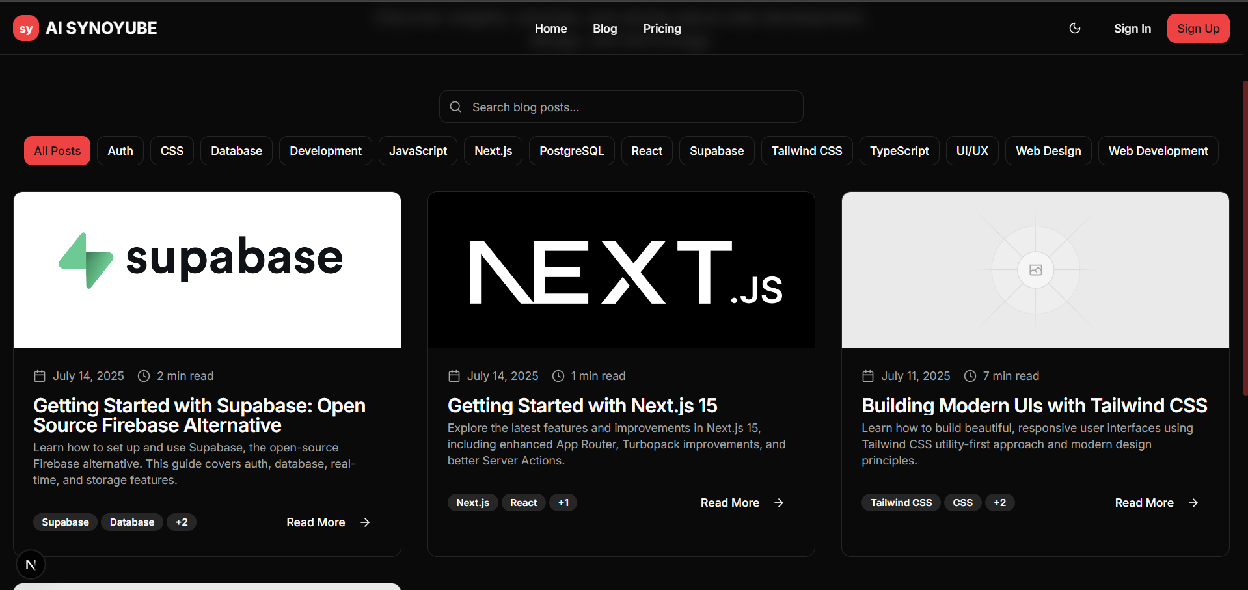
Task: Click CSS tag on third card
Action: click(962, 503)
